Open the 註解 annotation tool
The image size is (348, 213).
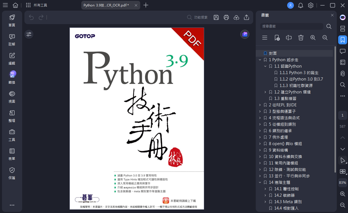pyautogui.click(x=12, y=40)
